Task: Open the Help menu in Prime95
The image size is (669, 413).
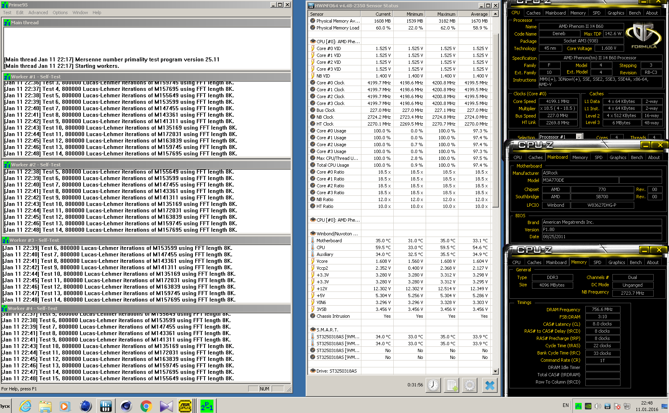Action: 97,13
